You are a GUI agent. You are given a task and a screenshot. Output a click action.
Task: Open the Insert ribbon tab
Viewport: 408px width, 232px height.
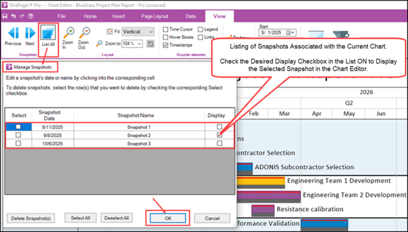click(x=118, y=16)
